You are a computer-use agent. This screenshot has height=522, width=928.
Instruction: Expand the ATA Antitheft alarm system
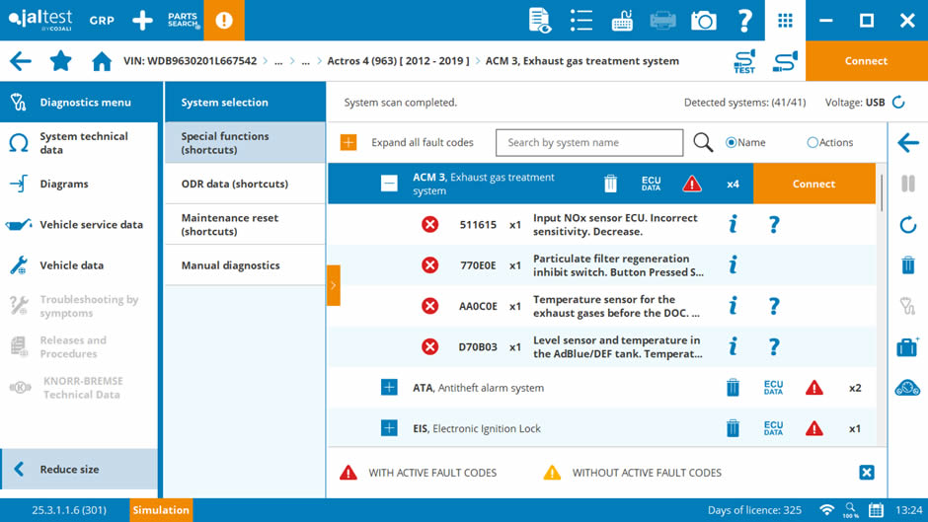pos(389,388)
